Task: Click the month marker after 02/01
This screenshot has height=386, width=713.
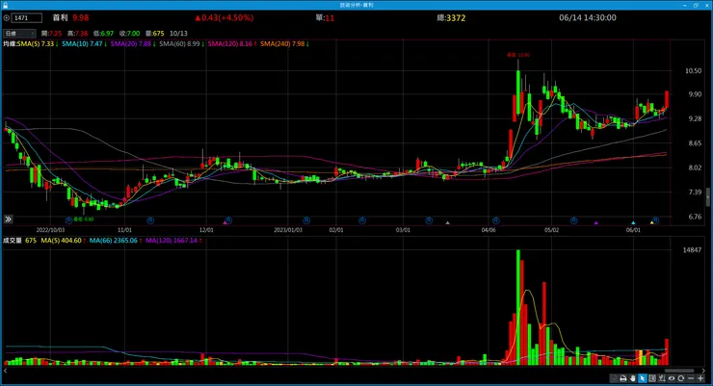Action: pyautogui.click(x=362, y=220)
